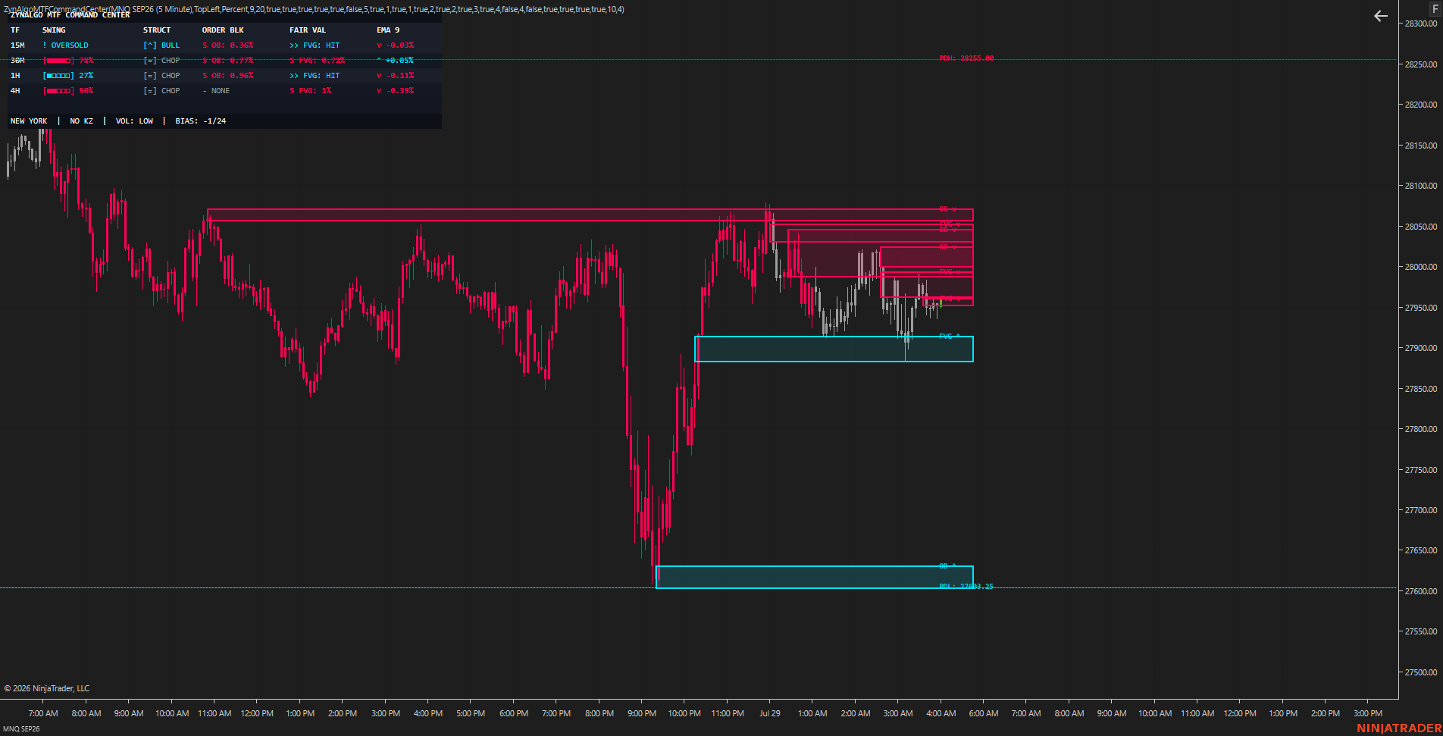Click the 1H FVG: HIT cell
Image resolution: width=1443 pixels, height=736 pixels.
tap(315, 76)
